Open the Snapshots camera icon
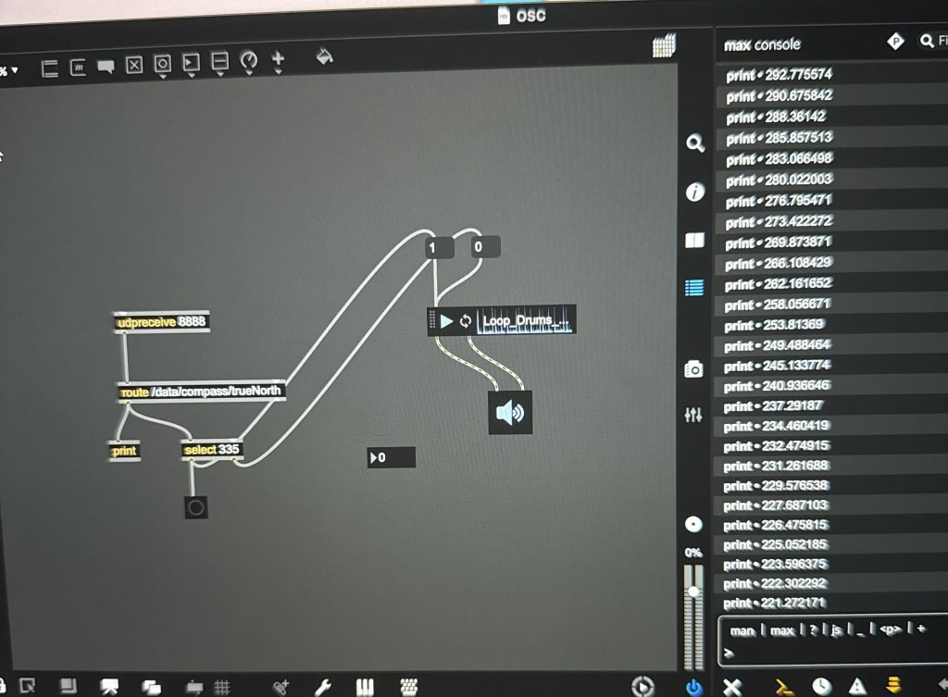This screenshot has height=697, width=948. [693, 368]
